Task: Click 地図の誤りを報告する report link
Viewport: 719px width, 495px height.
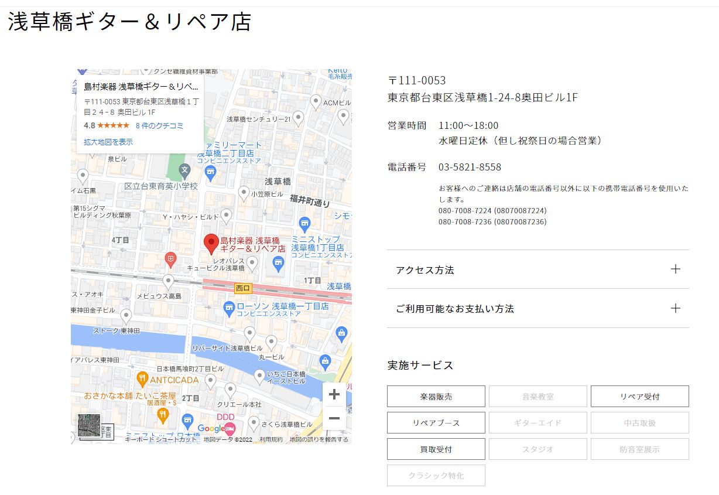Action: coord(319,439)
